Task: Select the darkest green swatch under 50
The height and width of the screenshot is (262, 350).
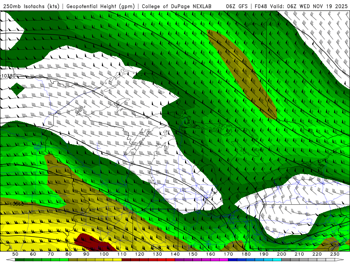Action: 20,260
